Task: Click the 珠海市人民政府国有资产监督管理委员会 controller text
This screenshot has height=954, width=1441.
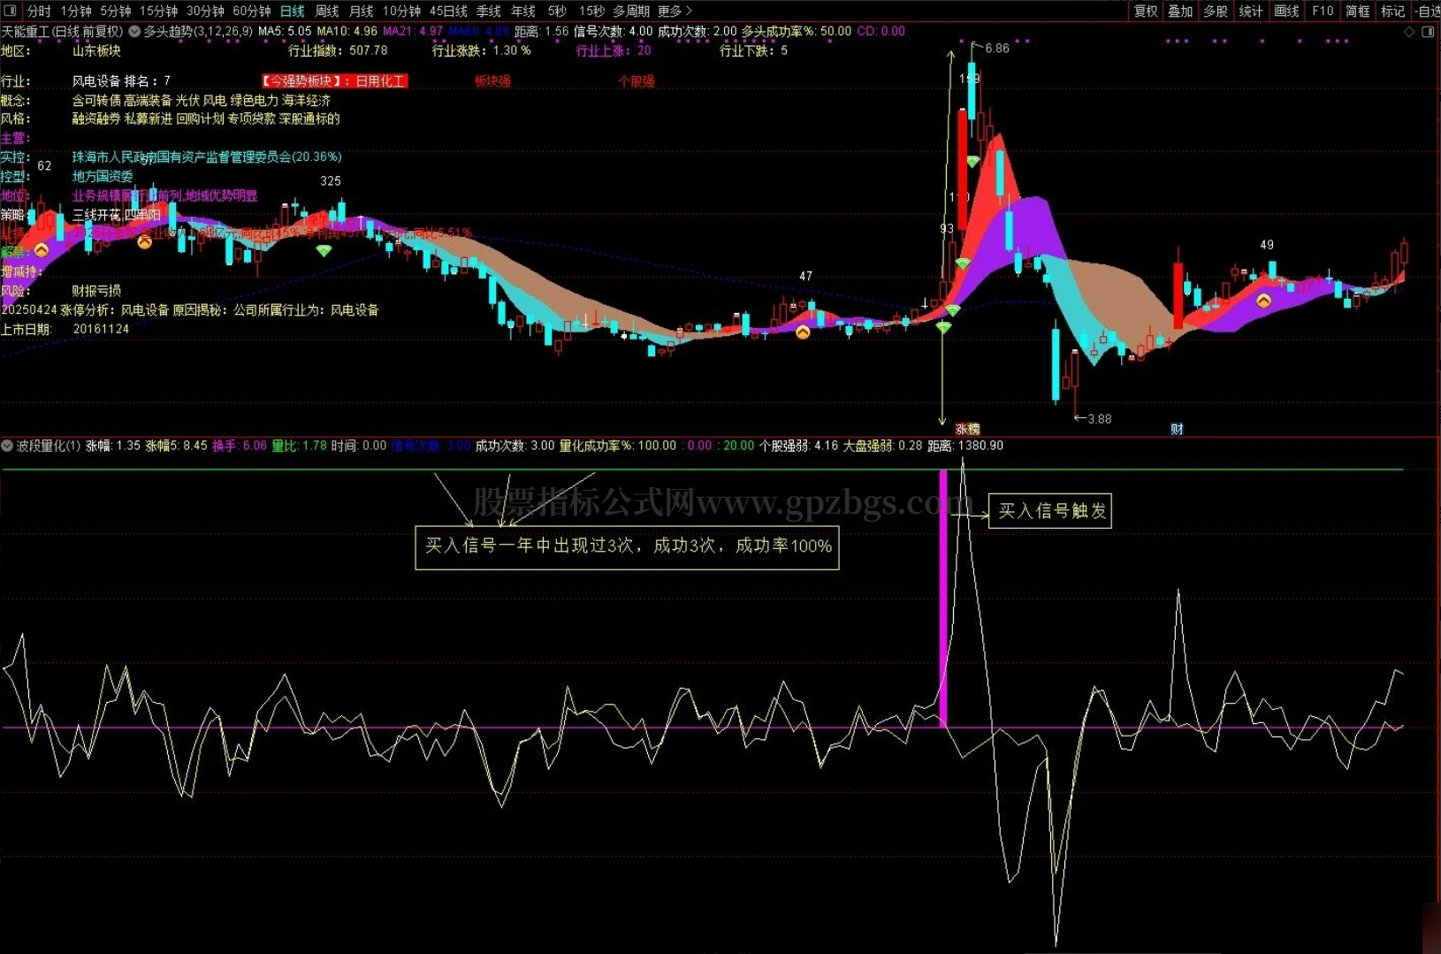Action: pyautogui.click(x=207, y=156)
